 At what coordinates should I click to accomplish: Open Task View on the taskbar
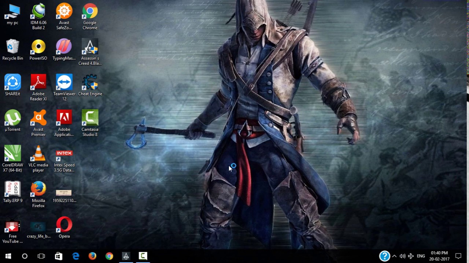(41, 256)
